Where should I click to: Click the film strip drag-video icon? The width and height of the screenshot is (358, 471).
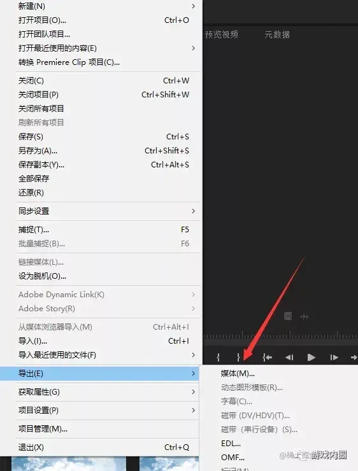click(x=288, y=316)
